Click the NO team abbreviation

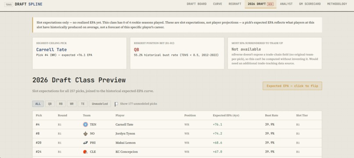92,133
